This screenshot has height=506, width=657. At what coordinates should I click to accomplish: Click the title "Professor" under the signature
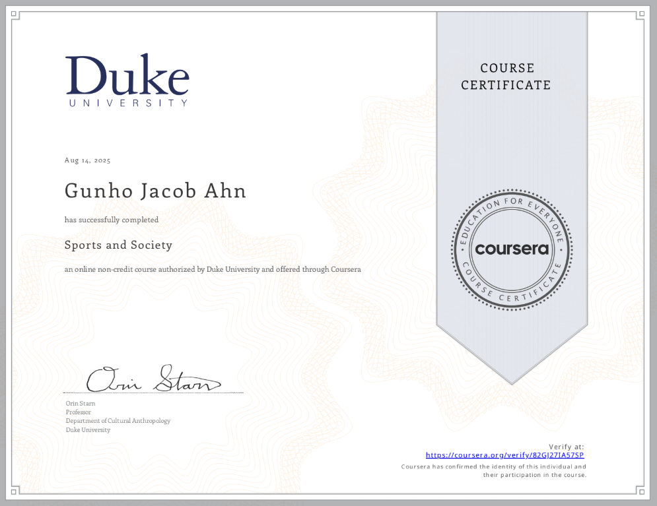click(79, 412)
